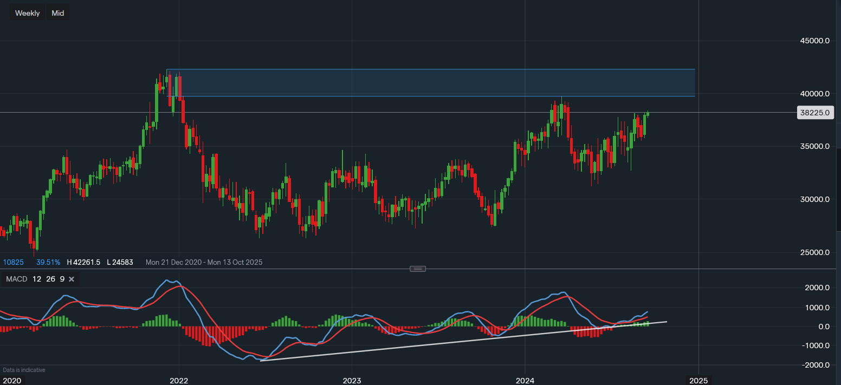
Task: Click the H 42261.5 high value
Action: click(x=83, y=262)
